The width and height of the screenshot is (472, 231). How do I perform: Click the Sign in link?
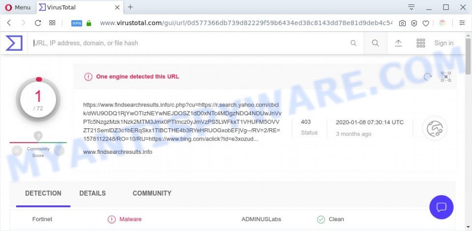click(x=443, y=43)
